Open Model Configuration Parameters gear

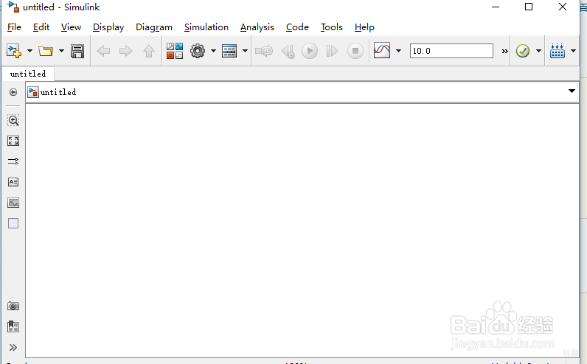tap(198, 51)
